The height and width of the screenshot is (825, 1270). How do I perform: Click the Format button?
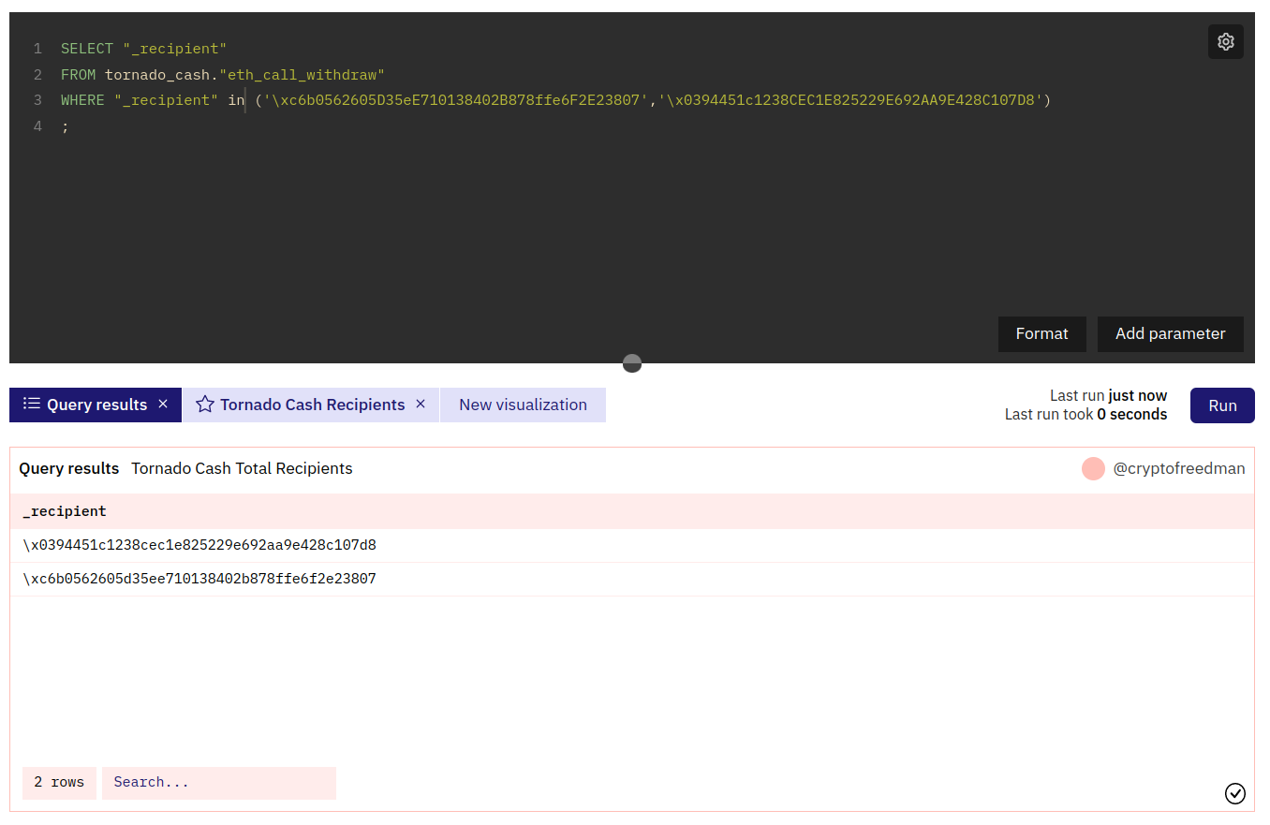[1041, 334]
